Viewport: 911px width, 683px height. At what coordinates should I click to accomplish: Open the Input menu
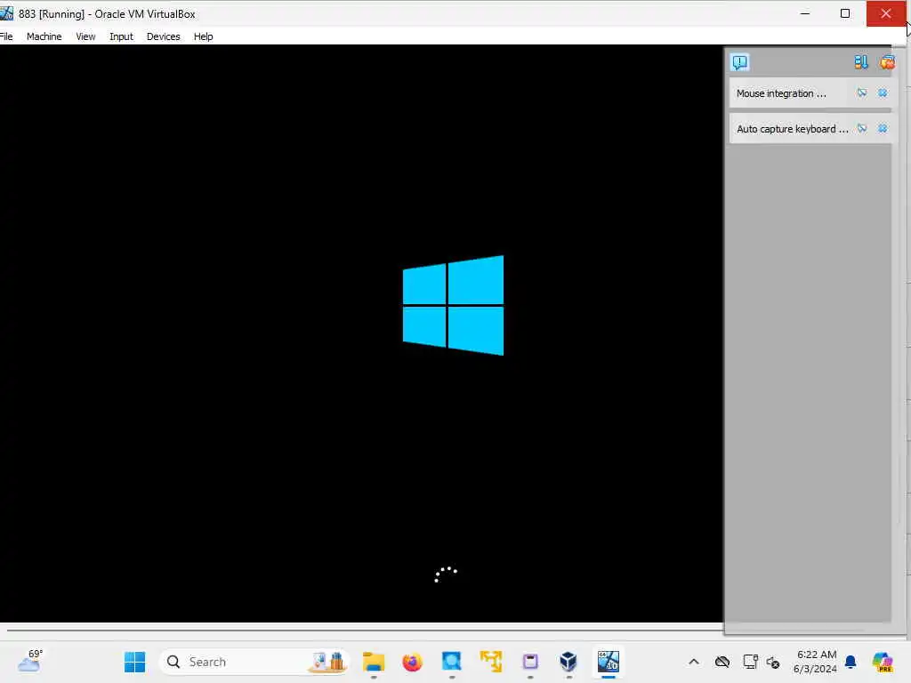coord(121,36)
